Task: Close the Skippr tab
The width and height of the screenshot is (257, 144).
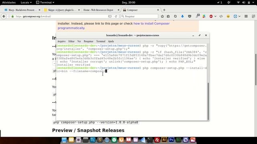Action: pyautogui.click(x=79, y=10)
